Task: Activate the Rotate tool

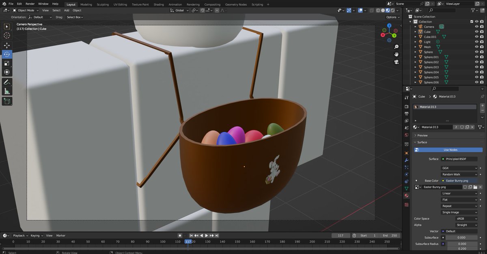Action: [7, 54]
